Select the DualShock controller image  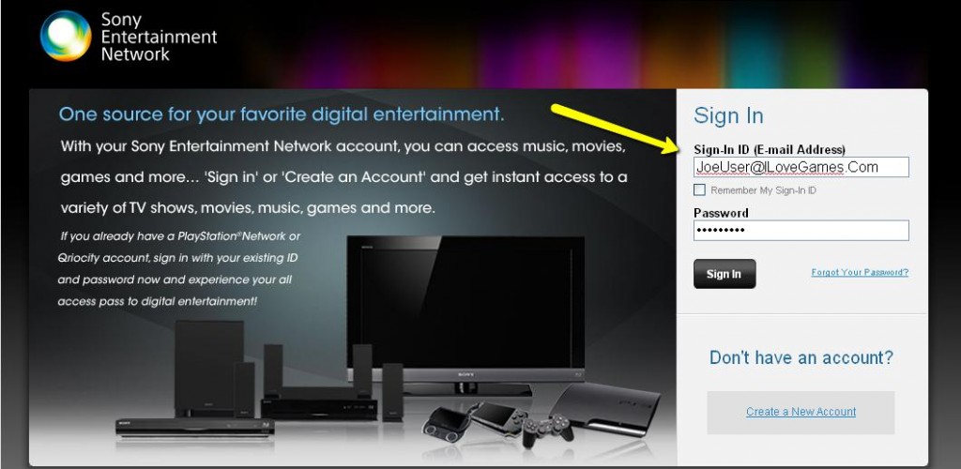coord(547,431)
